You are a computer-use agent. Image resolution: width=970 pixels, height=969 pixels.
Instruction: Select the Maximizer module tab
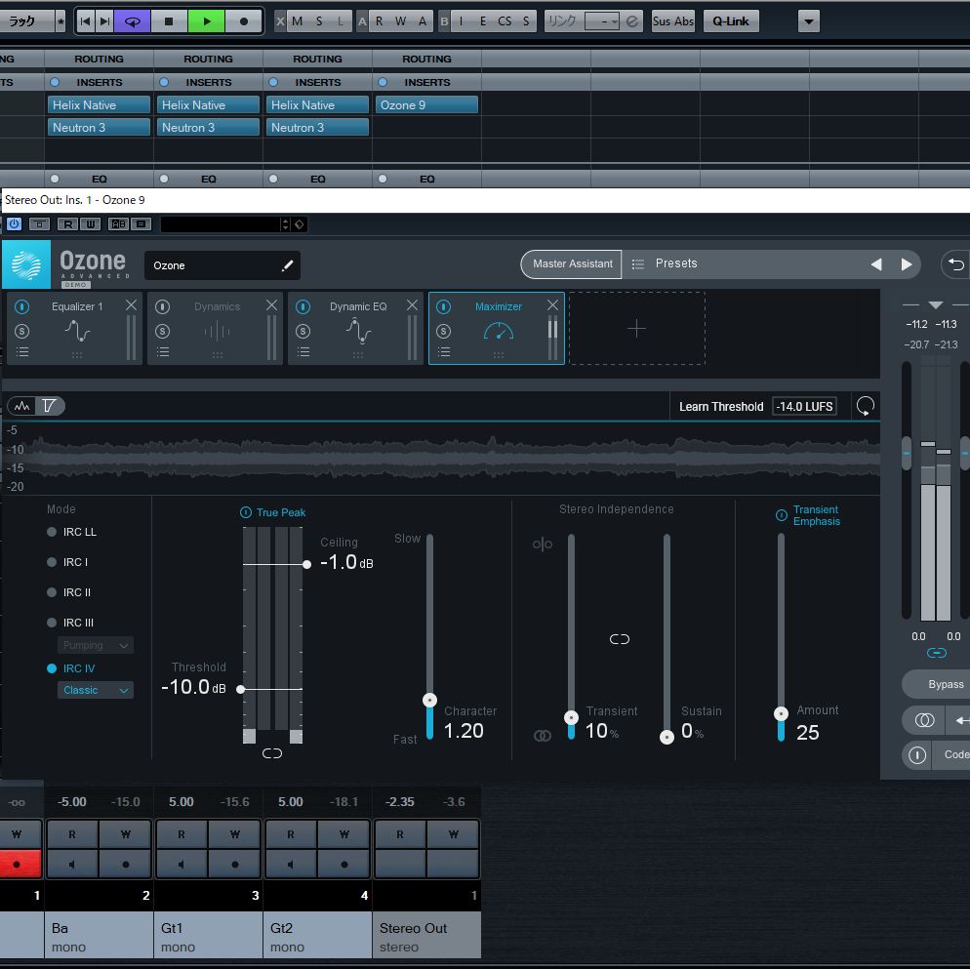pyautogui.click(x=496, y=328)
